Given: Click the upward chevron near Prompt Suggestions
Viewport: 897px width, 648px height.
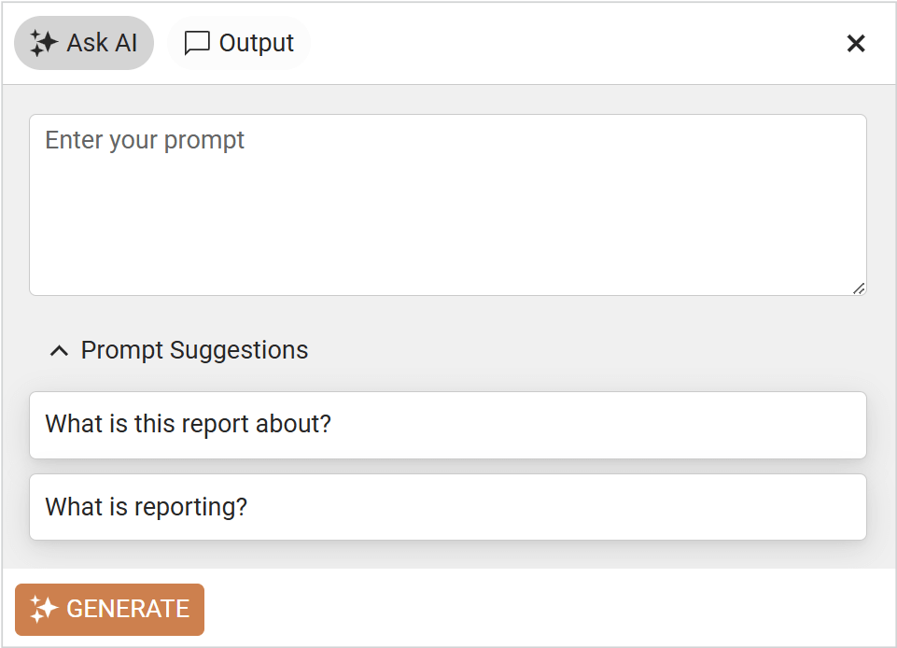Looking at the screenshot, I should click(x=59, y=350).
